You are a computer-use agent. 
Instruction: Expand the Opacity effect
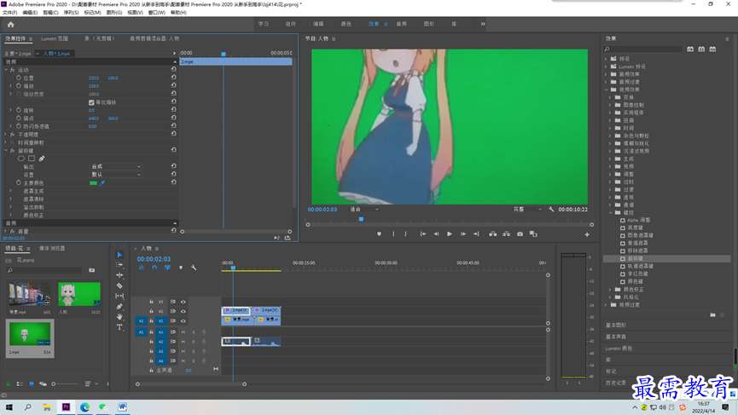(x=6, y=135)
